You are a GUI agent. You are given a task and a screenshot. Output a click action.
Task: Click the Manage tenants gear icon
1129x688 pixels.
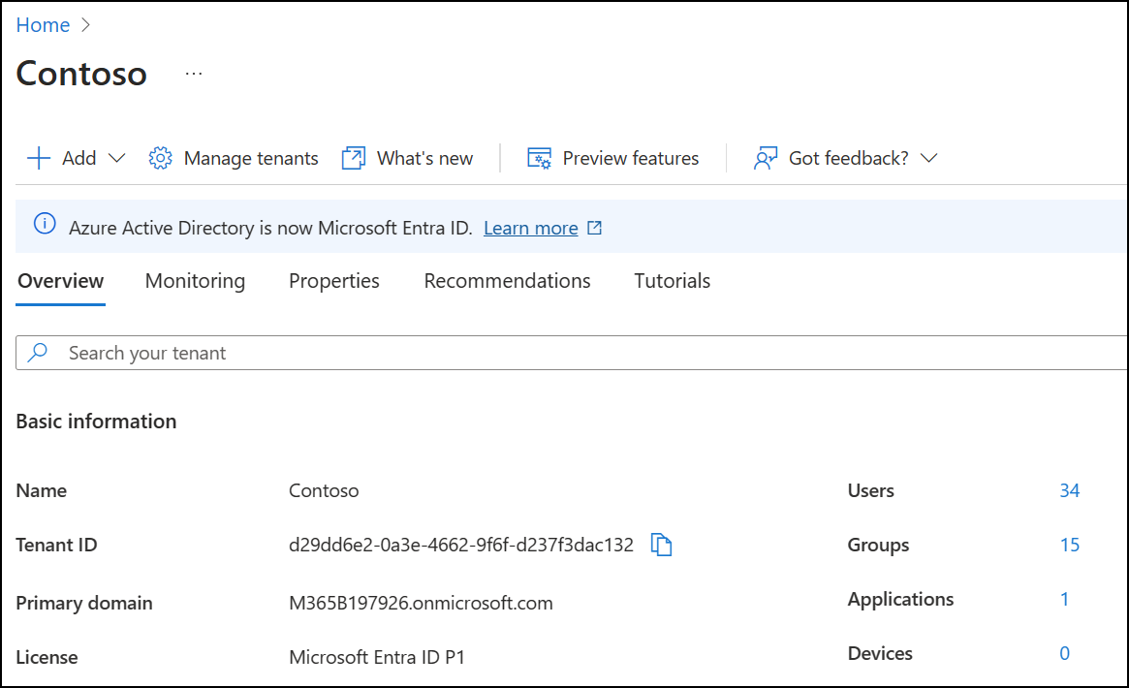pyautogui.click(x=160, y=158)
